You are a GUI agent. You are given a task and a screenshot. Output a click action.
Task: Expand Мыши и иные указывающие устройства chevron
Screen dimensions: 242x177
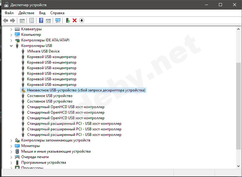11,151
